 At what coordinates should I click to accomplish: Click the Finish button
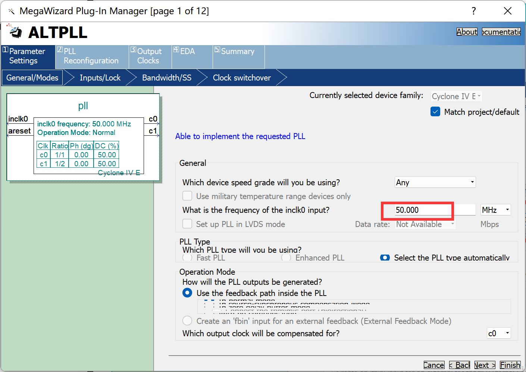point(510,365)
